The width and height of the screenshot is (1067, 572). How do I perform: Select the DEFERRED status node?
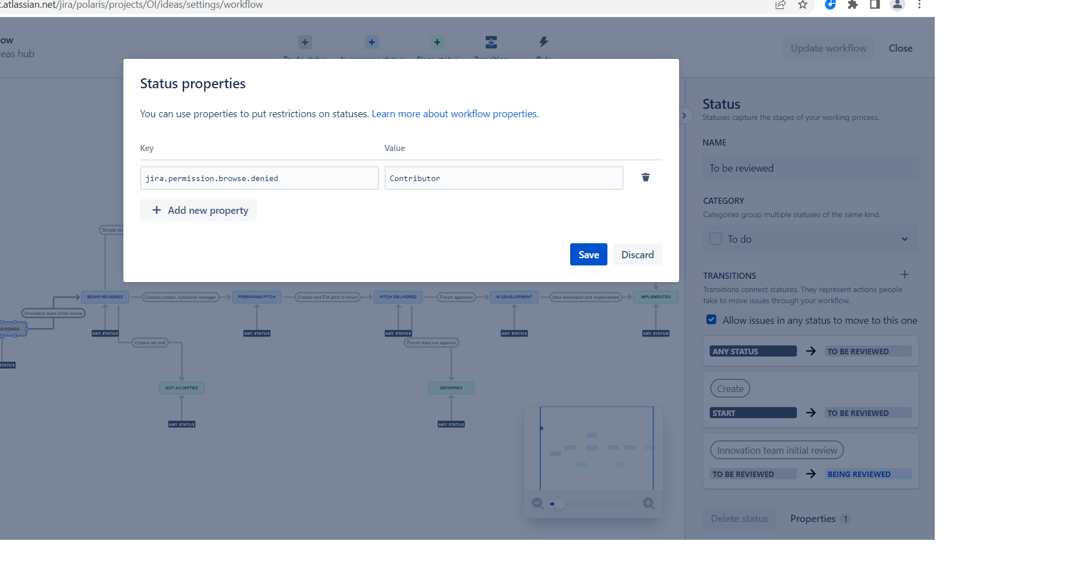(451, 388)
